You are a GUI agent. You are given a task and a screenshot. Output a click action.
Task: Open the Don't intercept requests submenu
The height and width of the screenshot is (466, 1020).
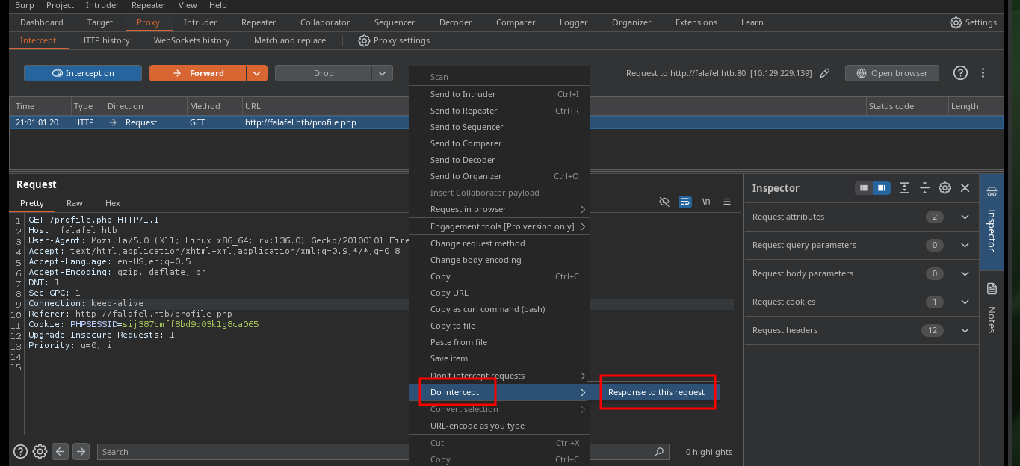tap(499, 376)
